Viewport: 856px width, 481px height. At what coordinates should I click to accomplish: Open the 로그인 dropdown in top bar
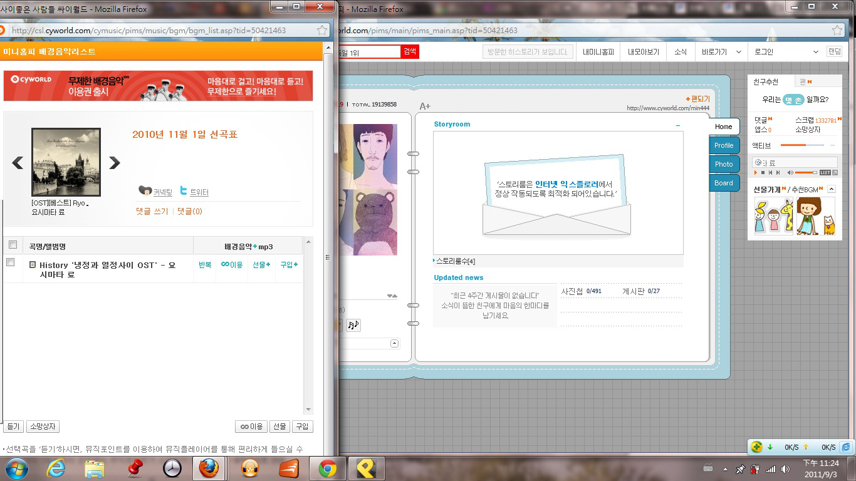click(x=816, y=52)
